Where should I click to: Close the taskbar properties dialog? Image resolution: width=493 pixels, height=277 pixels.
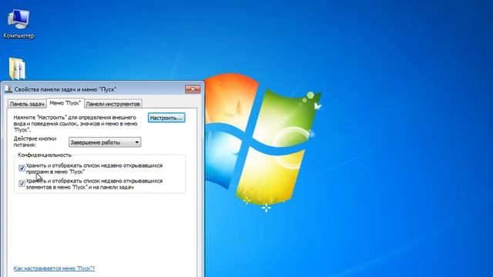[x=193, y=89]
